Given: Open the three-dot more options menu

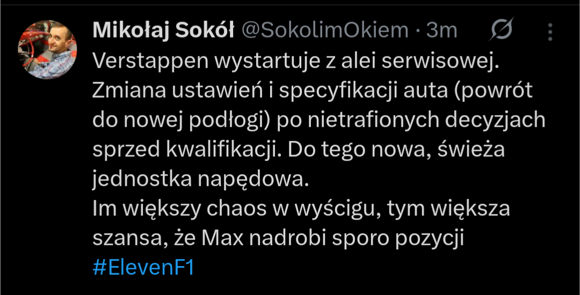Looking at the screenshot, I should (x=550, y=32).
